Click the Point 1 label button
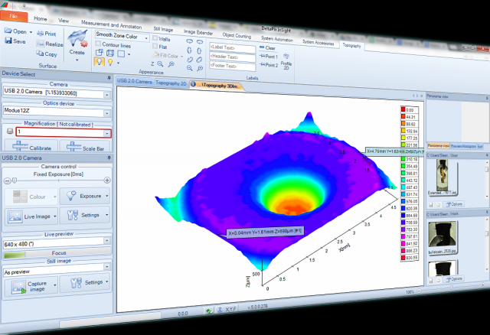490x335 pixels. 269,57
